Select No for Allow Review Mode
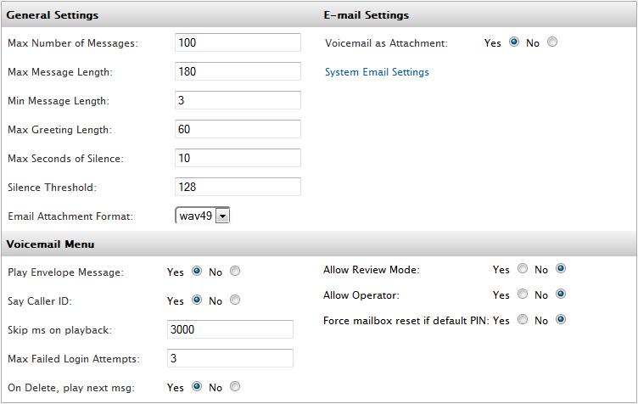 561,268
